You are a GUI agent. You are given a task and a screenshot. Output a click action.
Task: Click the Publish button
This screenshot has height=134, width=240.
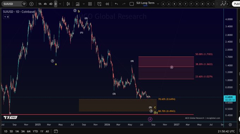tap(236, 4)
